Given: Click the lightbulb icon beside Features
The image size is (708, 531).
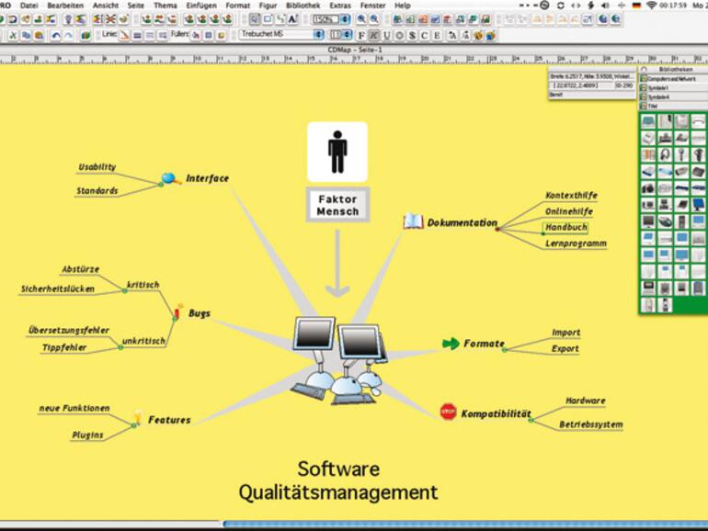Looking at the screenshot, I should [138, 416].
